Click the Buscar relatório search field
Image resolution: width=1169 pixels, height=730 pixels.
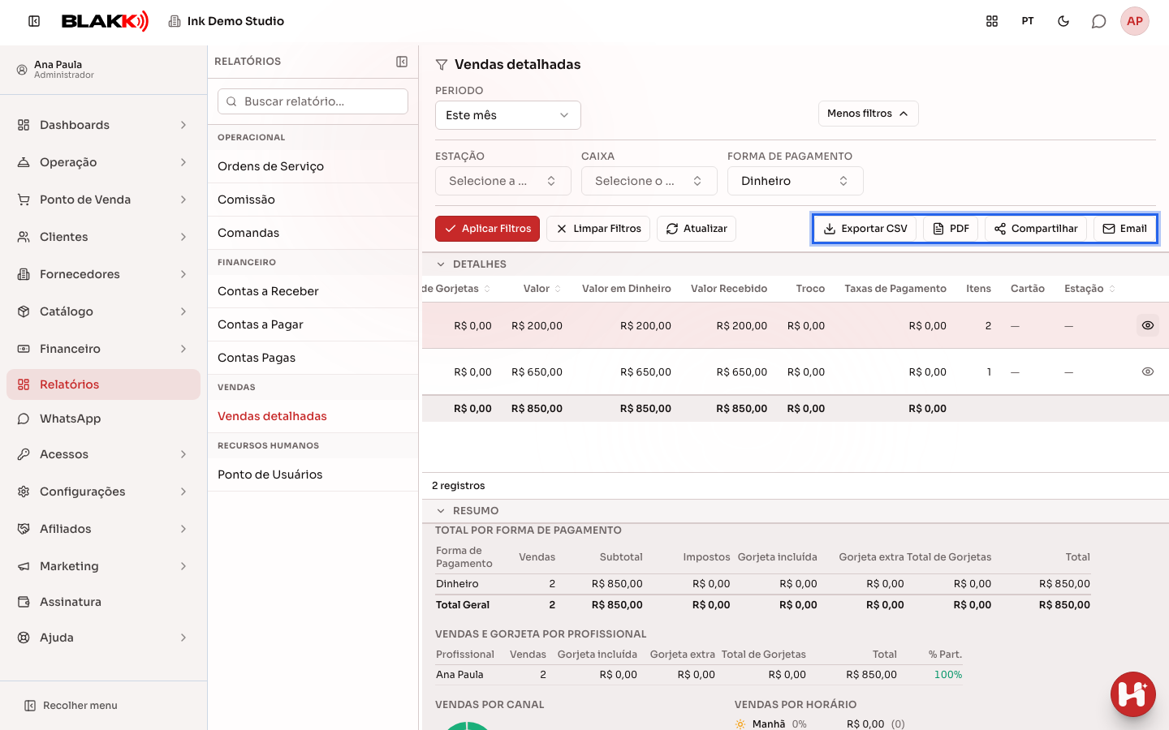click(x=313, y=101)
